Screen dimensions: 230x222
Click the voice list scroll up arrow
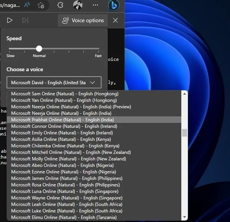coord(184,94)
